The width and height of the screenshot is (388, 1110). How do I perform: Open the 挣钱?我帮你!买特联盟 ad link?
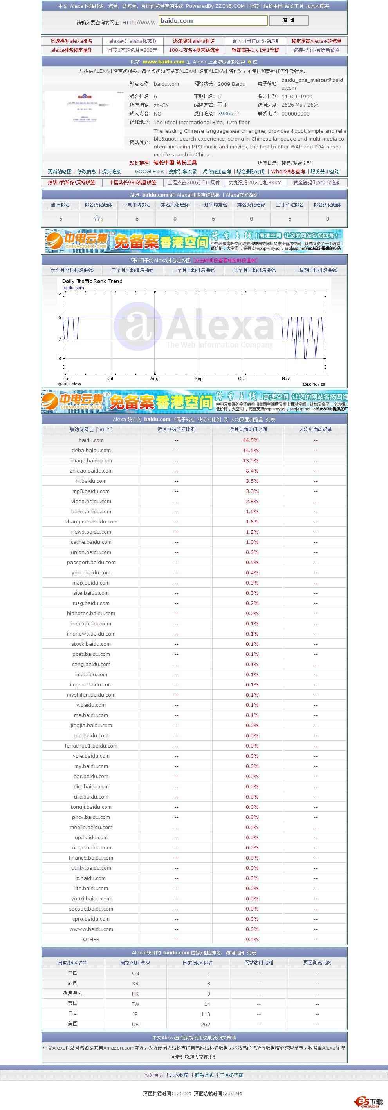(x=72, y=182)
